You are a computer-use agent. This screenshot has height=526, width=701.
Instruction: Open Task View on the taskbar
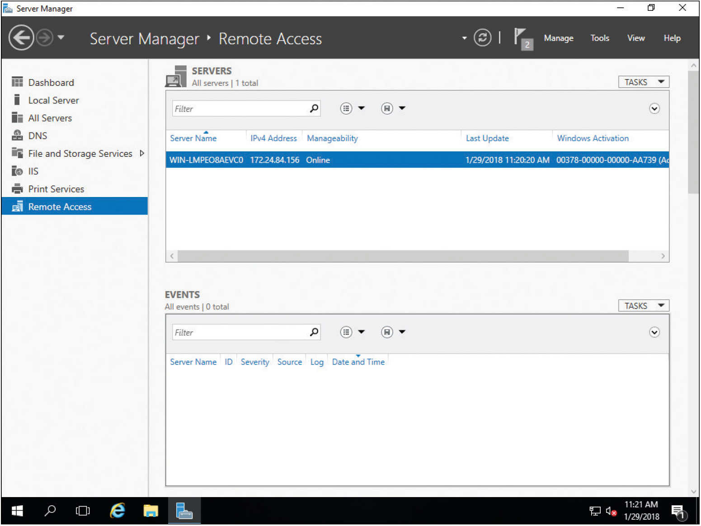(83, 511)
